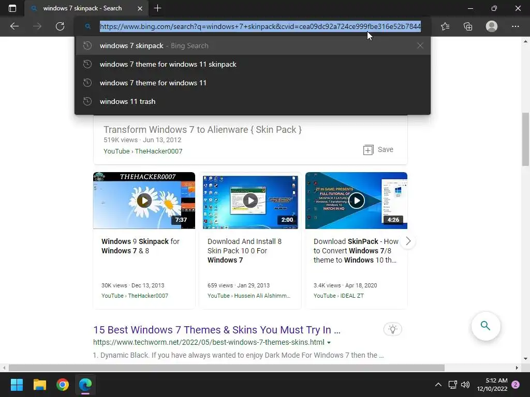
Task: Close the windows 7 skinpack tab
Action: [x=140, y=8]
